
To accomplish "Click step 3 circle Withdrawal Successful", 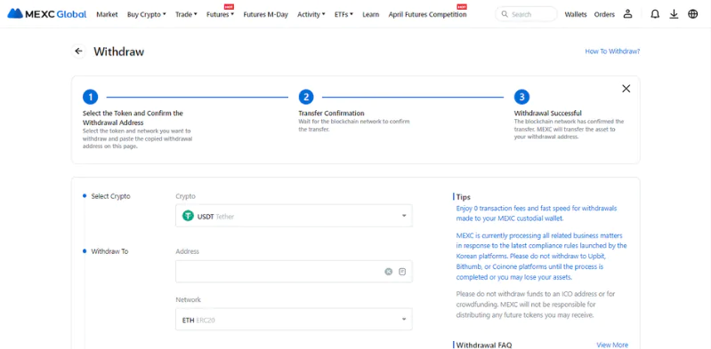I will (522, 97).
